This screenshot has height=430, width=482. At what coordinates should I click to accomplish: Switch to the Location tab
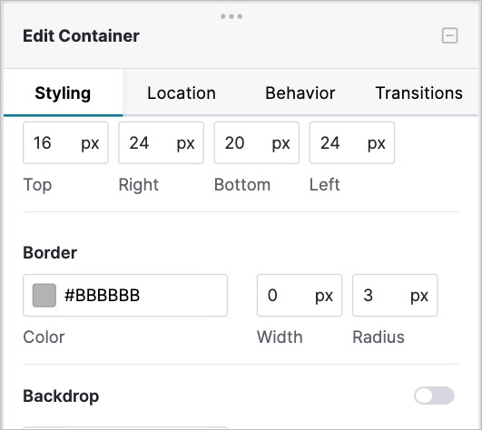(182, 93)
